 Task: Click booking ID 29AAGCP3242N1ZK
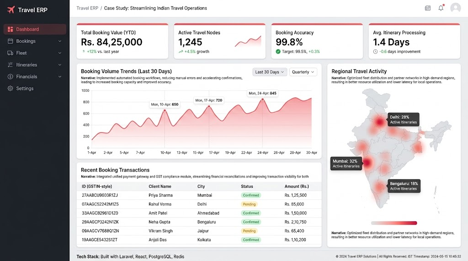click(x=100, y=222)
